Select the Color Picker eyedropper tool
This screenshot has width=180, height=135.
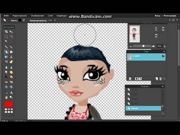6,93
